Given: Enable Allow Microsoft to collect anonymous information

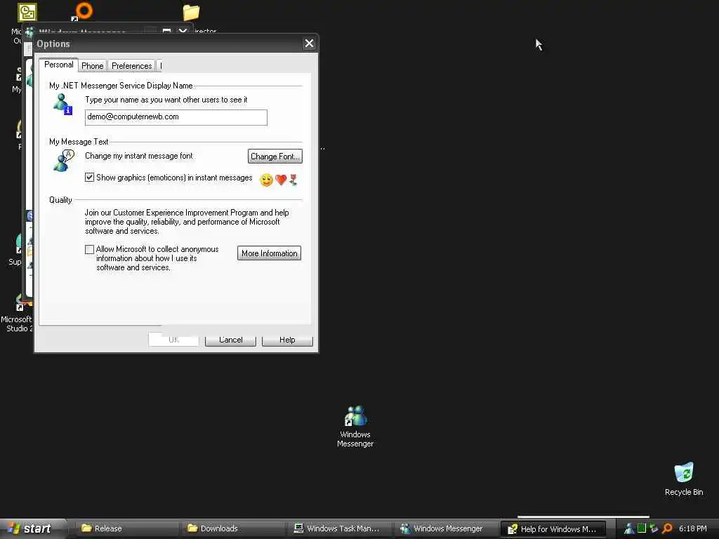Looking at the screenshot, I should (89, 249).
